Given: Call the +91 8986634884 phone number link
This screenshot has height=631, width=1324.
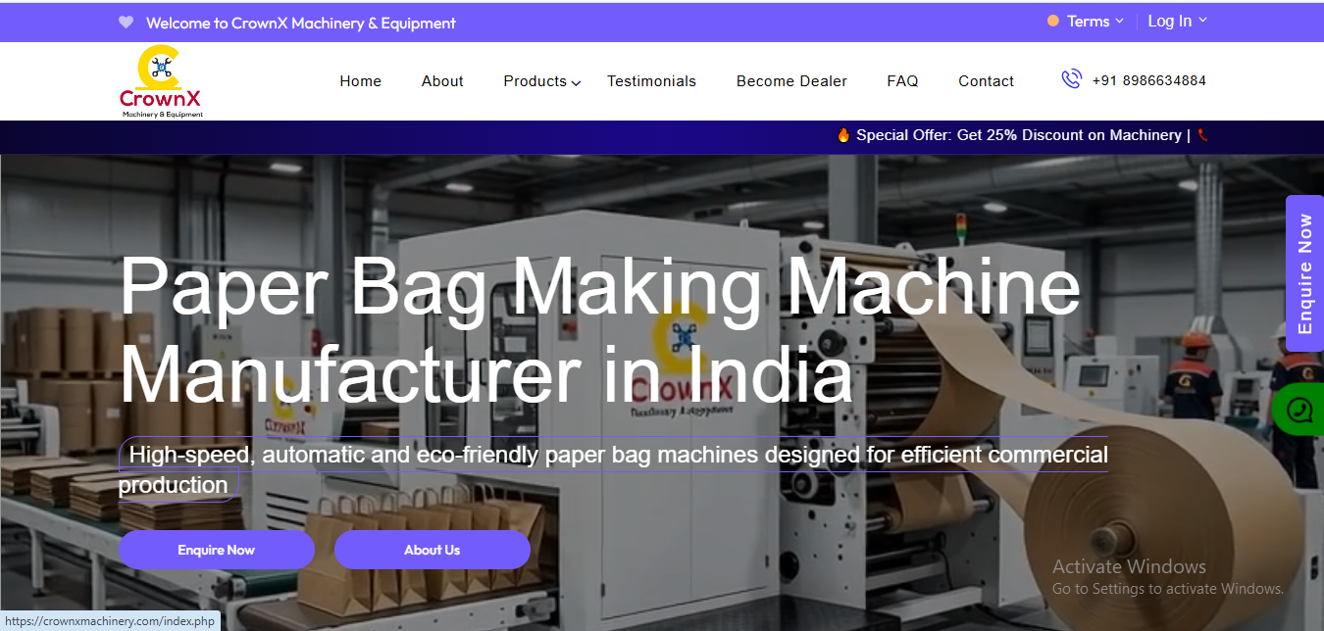Looking at the screenshot, I should pos(1148,80).
